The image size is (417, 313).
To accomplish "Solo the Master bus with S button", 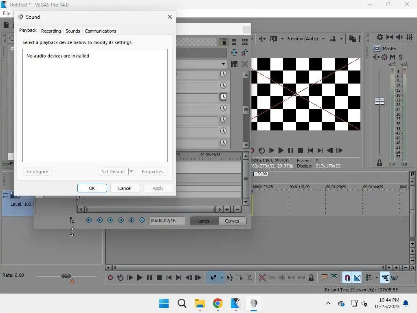I will pyautogui.click(x=401, y=57).
